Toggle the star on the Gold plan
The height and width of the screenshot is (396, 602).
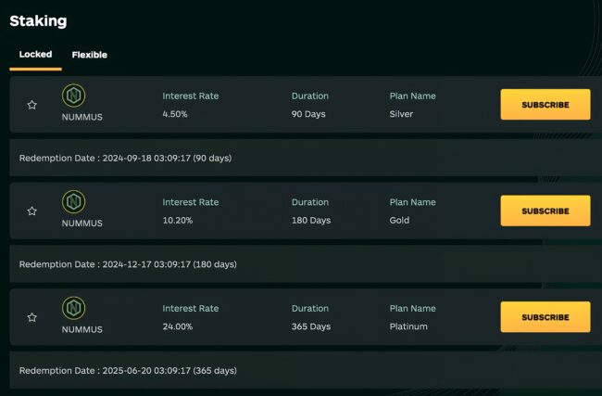(x=31, y=211)
